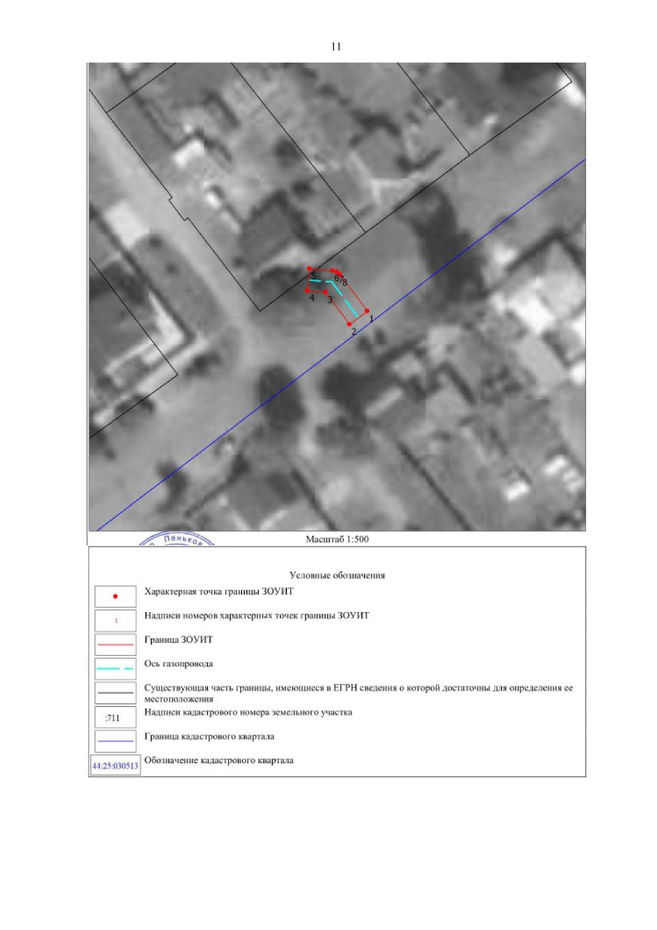Click the '44:25:030513' quarter designation box
This screenshot has height=930, width=657.
coord(115,766)
